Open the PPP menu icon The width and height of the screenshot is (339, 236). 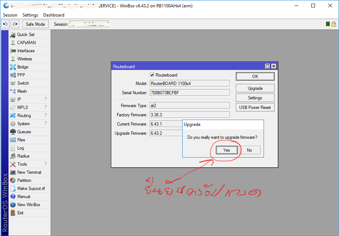[13, 75]
